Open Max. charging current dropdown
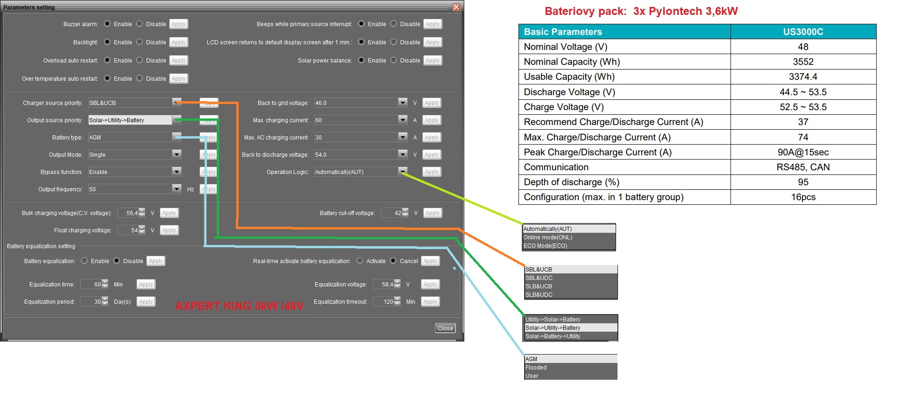The image size is (908, 397). click(x=403, y=120)
